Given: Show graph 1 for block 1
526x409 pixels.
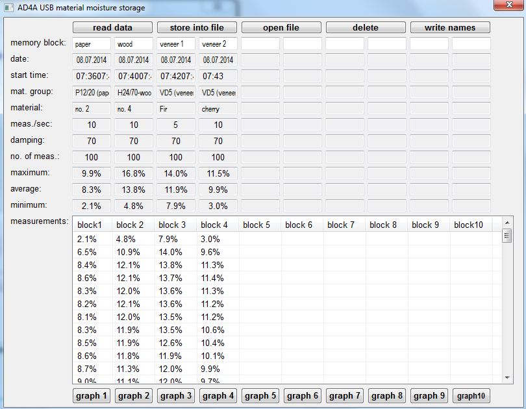Looking at the screenshot, I should tap(92, 395).
